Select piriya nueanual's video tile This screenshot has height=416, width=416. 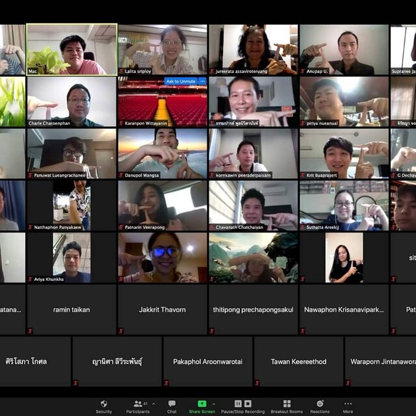344,101
